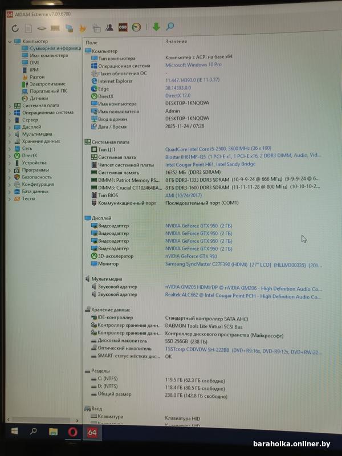Image resolution: width=342 pixels, height=456 pixels.
Task: Select the C: (NTFS) partition row
Action: pos(158,379)
